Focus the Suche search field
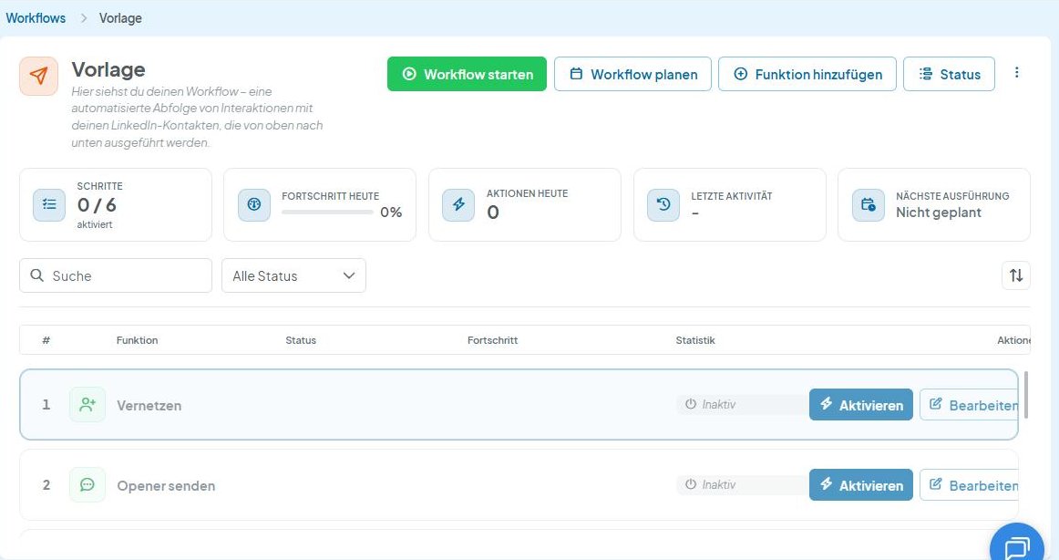Image resolution: width=1059 pixels, height=560 pixels. click(x=116, y=275)
